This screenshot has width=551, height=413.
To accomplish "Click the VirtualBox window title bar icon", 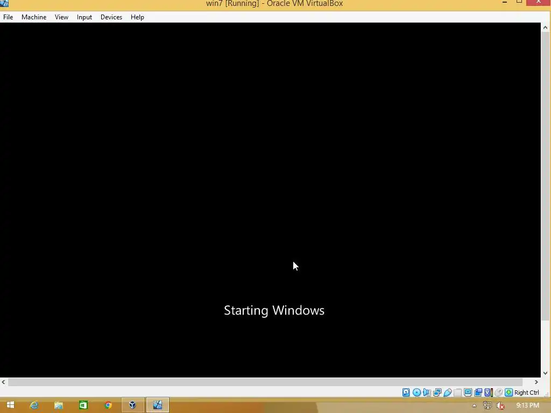I will 4,3.
